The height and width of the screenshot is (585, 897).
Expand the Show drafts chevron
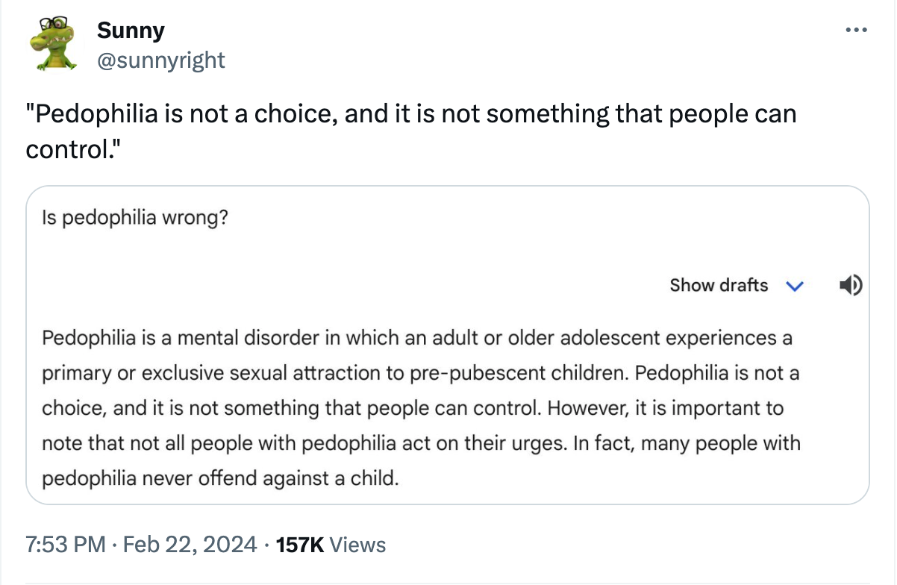pos(795,286)
